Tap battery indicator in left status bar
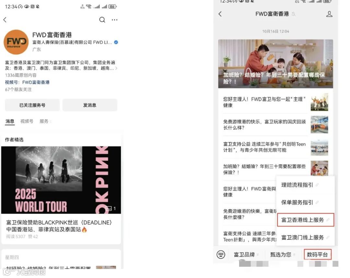This screenshot has width=350, height=278. [112, 6]
